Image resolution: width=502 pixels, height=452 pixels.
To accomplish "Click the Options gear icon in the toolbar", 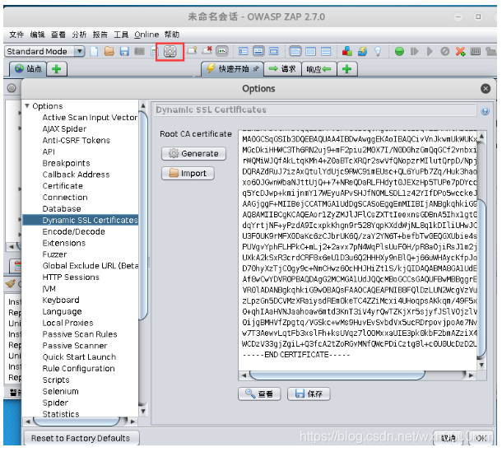I will click(x=170, y=51).
